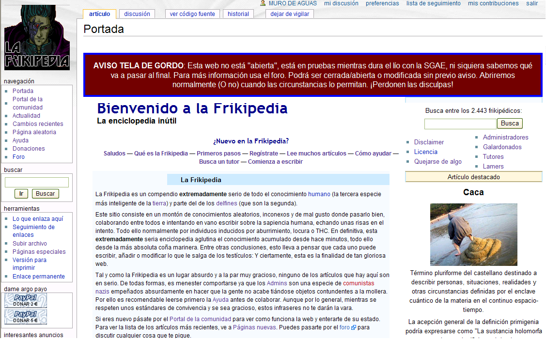546x340 pixels.
Task: Click the frikipédicos search input box
Action: (460, 124)
